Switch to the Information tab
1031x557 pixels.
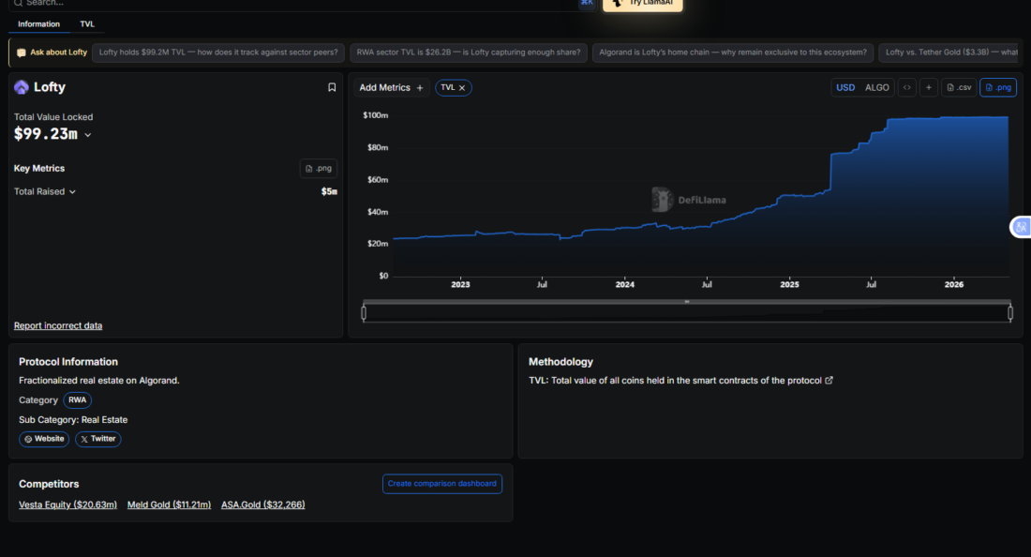[38, 24]
